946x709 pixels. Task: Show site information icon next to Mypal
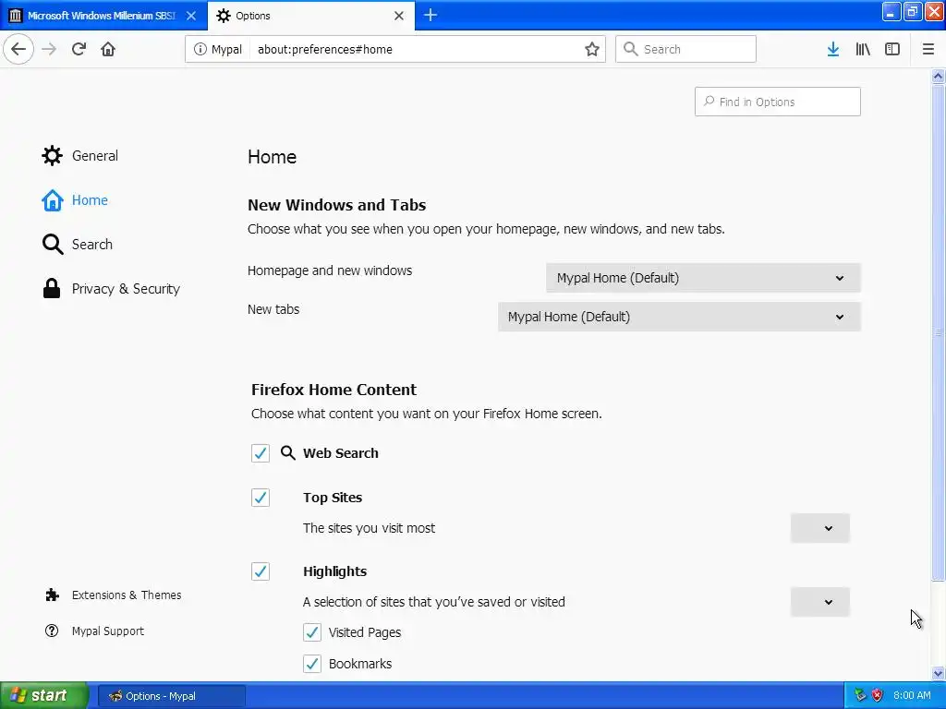point(200,49)
